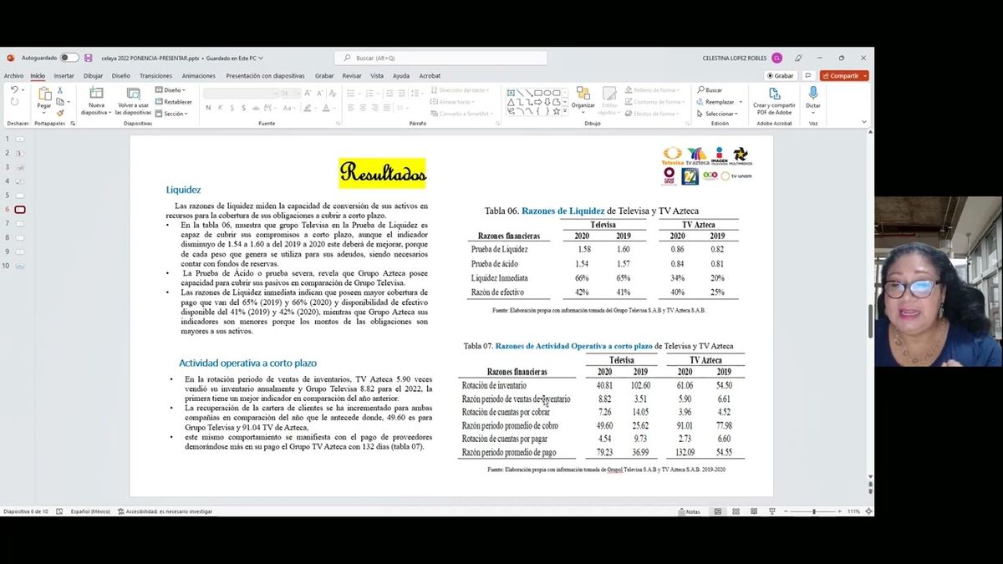
Task: Select the text box shape in gallery
Action: 510,93
